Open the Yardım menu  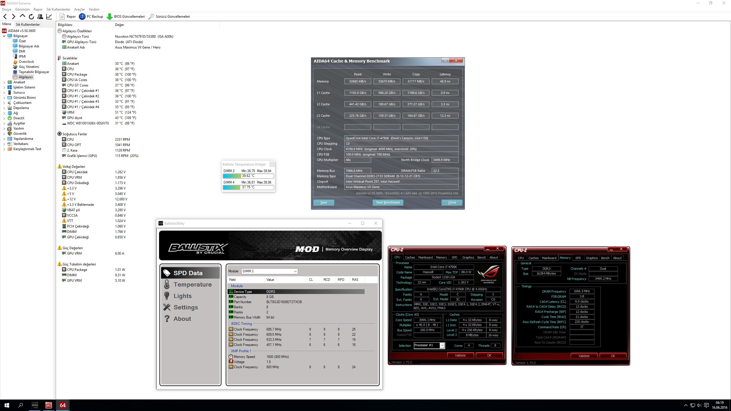click(94, 9)
